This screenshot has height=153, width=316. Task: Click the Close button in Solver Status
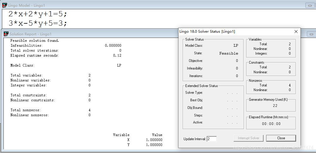281,138
